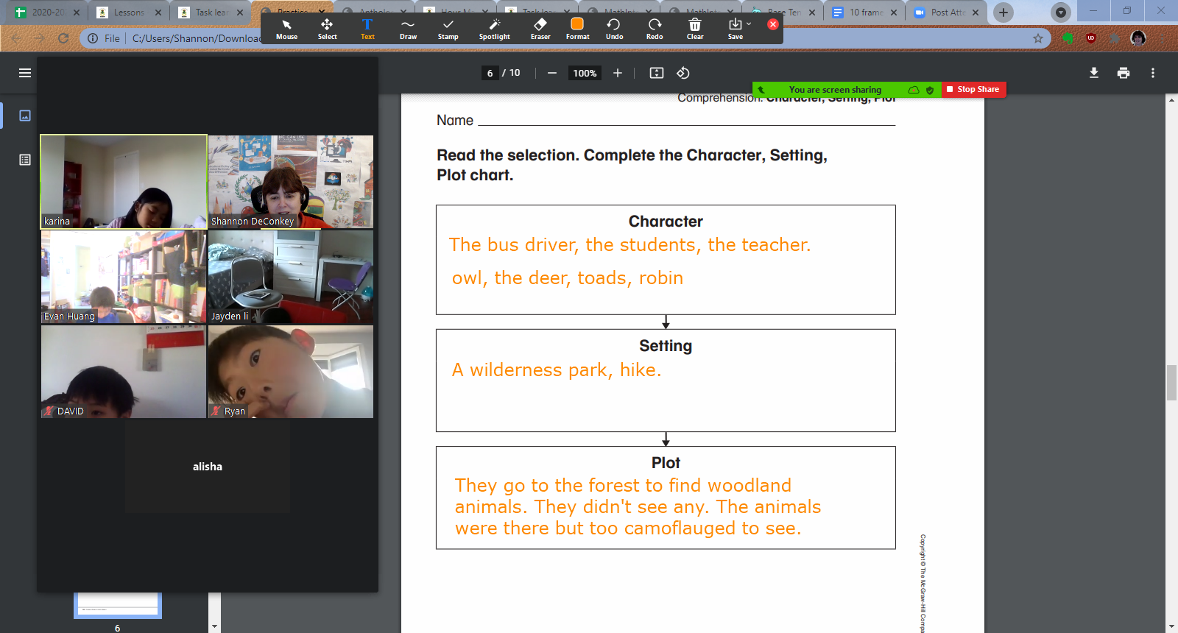This screenshot has width=1178, height=633.
Task: Fit PDF to page
Action: [657, 73]
